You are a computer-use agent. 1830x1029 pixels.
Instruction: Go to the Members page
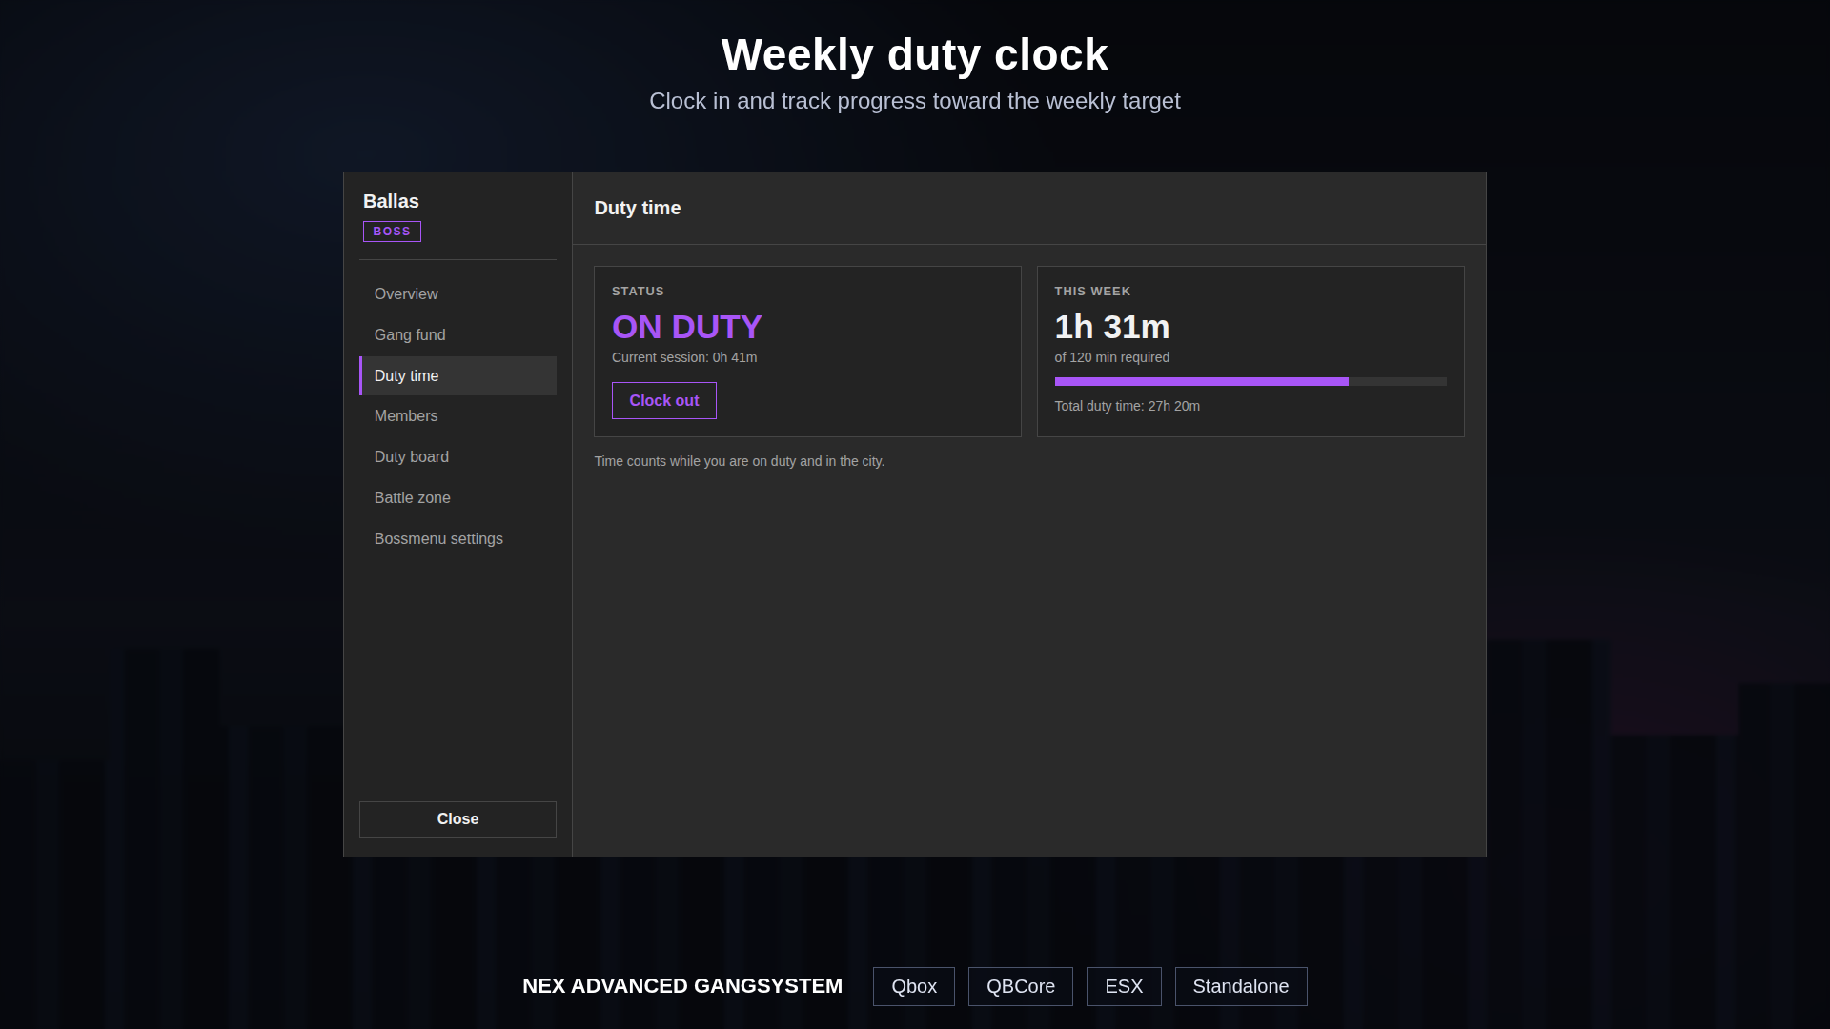457,416
